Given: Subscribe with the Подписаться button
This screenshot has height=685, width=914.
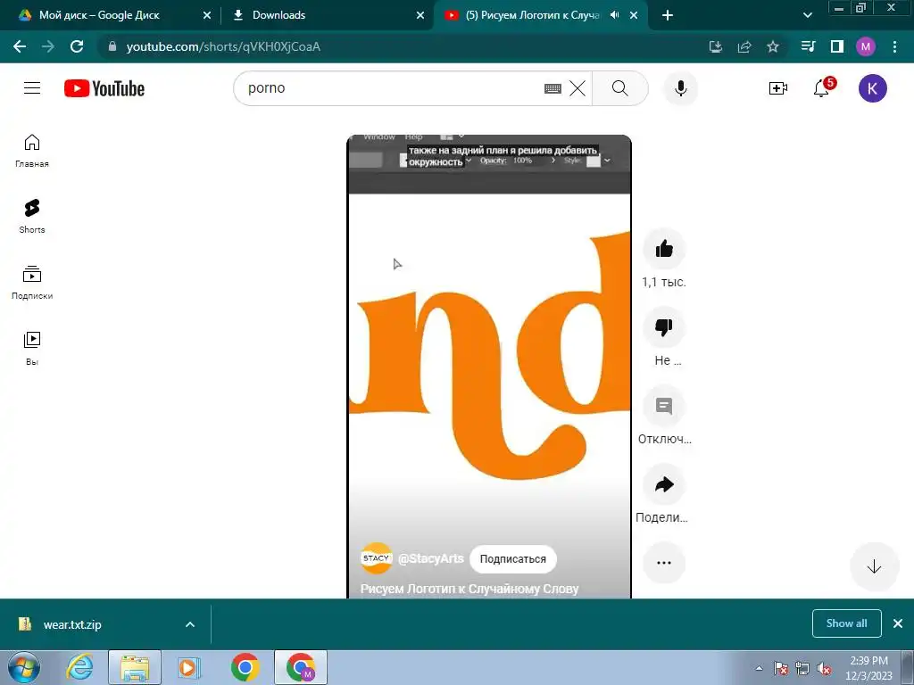Looking at the screenshot, I should 513,559.
